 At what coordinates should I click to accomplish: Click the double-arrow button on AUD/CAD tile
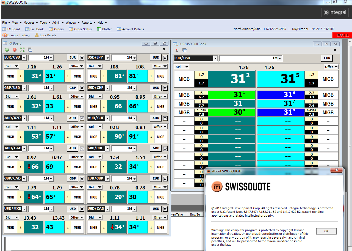click(x=82, y=148)
